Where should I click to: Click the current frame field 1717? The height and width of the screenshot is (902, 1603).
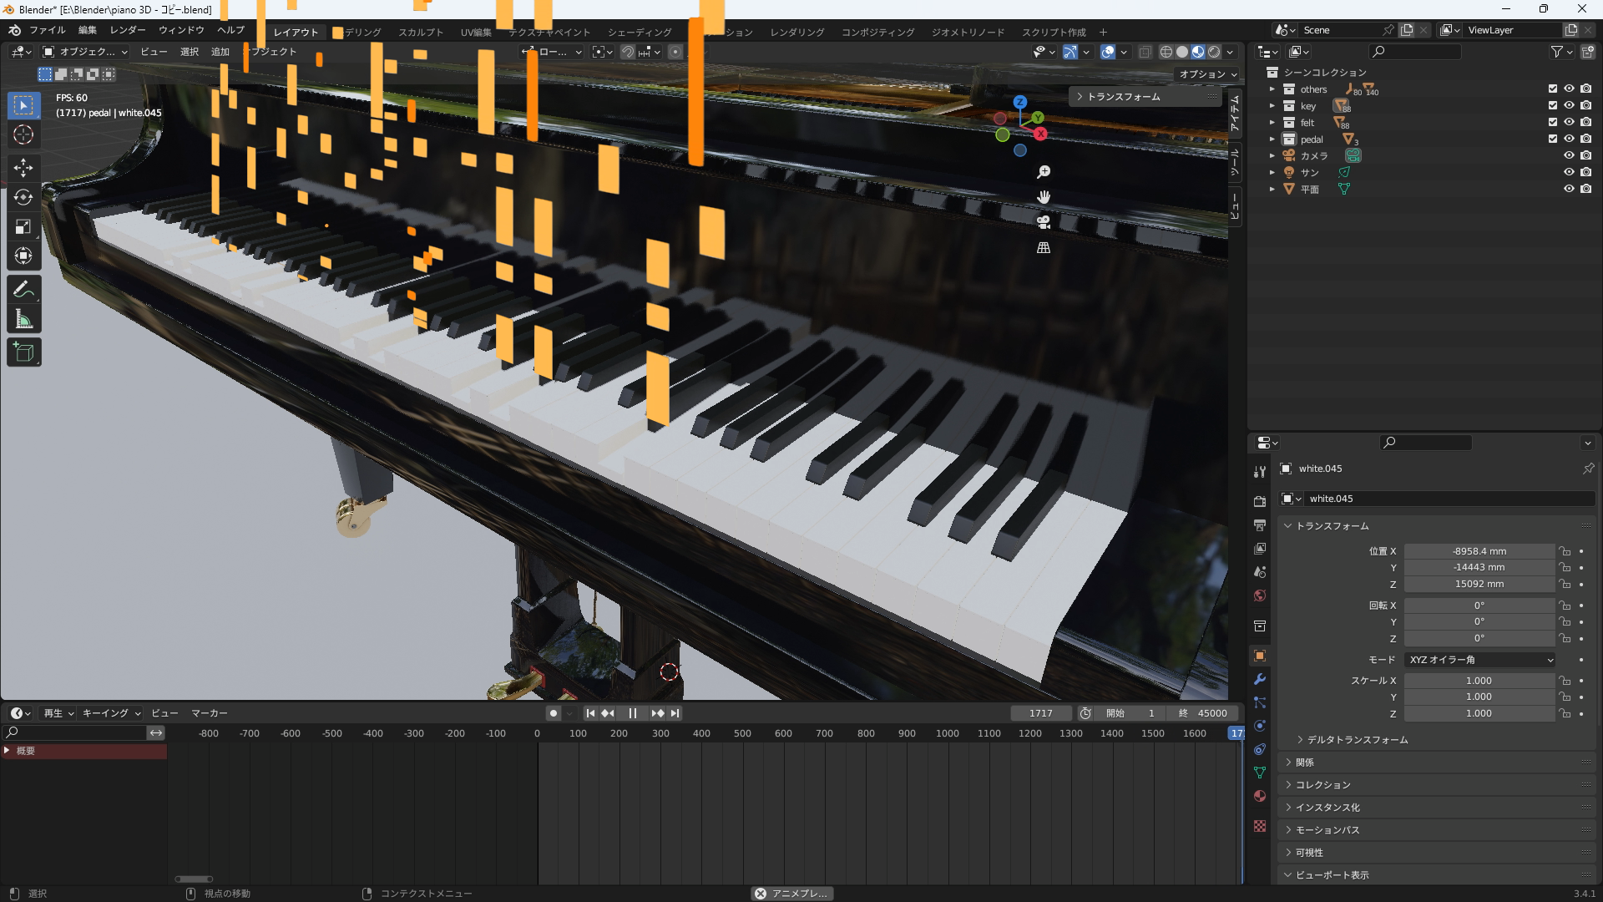coord(1040,713)
